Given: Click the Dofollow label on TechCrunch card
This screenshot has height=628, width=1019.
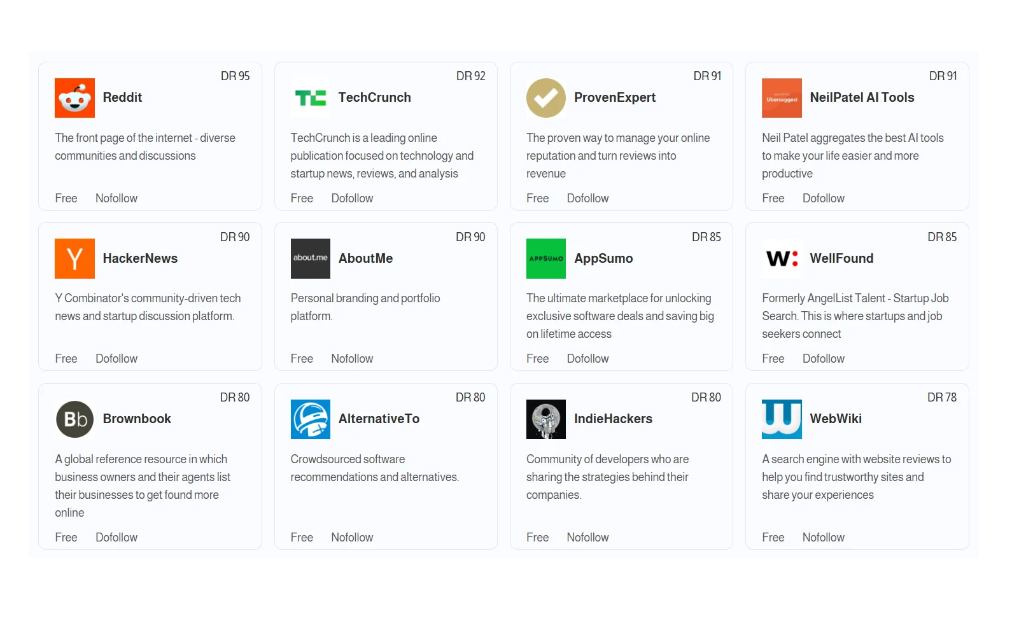Looking at the screenshot, I should 352,199.
